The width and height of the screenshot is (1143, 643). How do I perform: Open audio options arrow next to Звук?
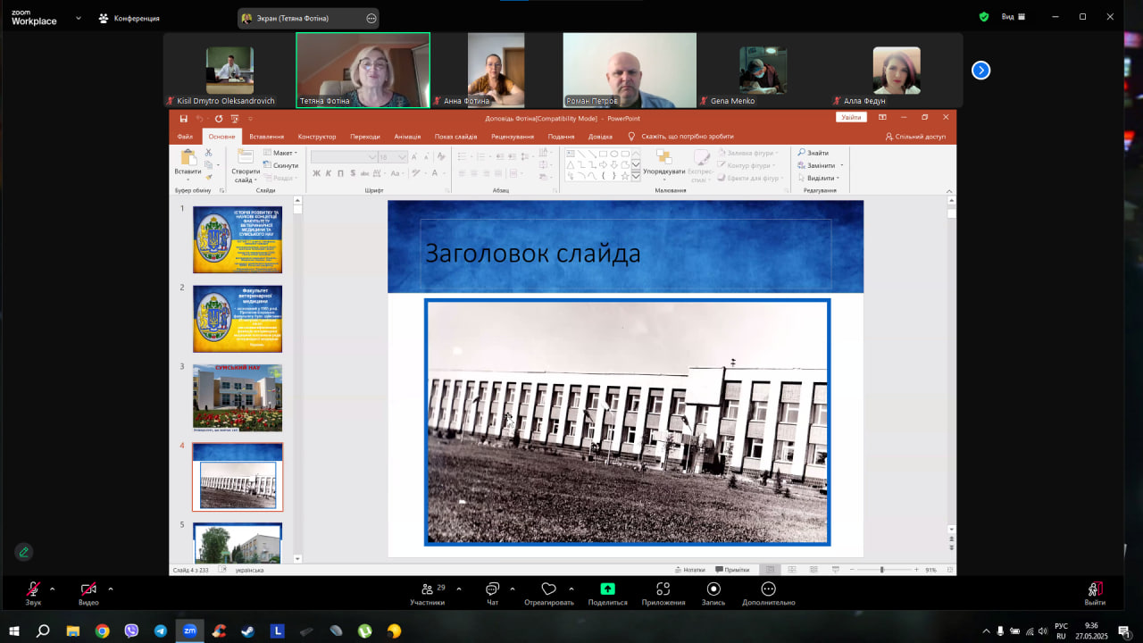[52, 589]
